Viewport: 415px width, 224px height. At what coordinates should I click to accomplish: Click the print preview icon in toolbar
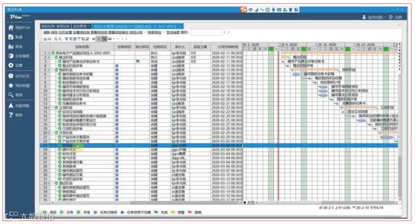50,39
